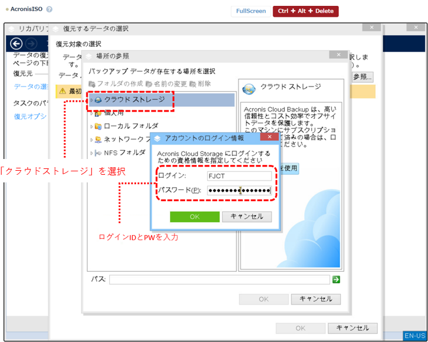This screenshot has width=428, height=342.
Task: Click the Network Folder icon in tree
Action: tap(98, 139)
